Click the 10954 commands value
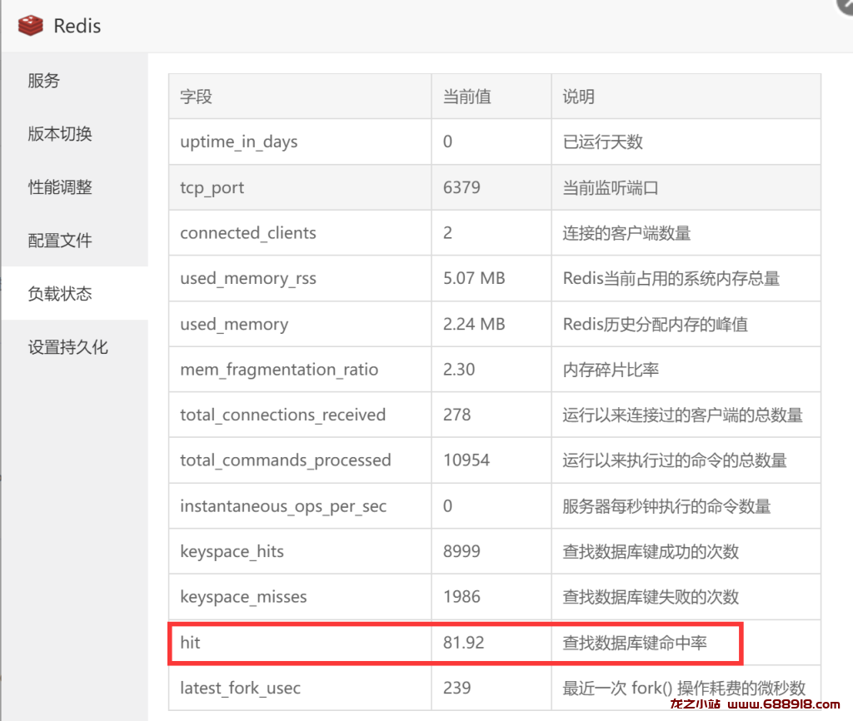Image resolution: width=853 pixels, height=721 pixels. pyautogui.click(x=466, y=460)
